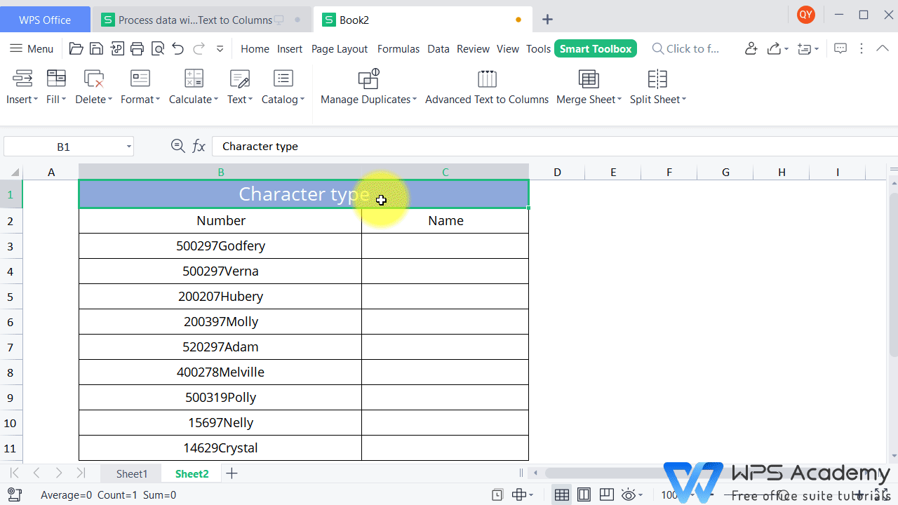Open the Review tab
The height and width of the screenshot is (505, 898).
point(473,49)
